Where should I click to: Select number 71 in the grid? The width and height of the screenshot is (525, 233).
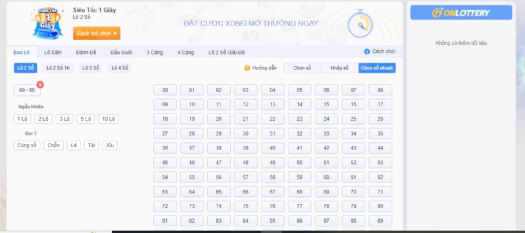pyautogui.click(x=380, y=192)
